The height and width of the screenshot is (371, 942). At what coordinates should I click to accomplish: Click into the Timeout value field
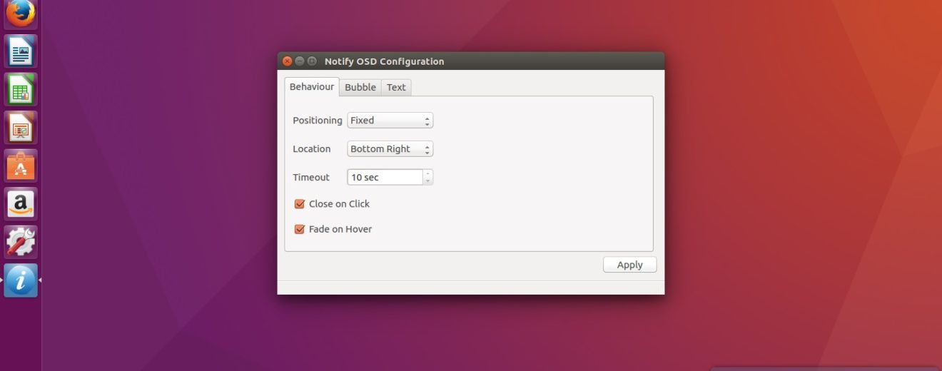coord(385,177)
